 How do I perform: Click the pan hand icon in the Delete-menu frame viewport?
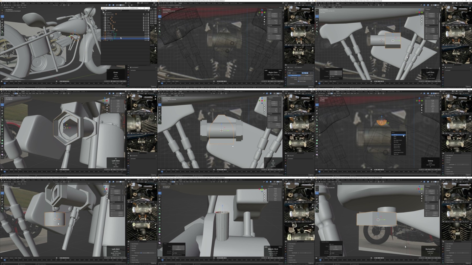[422, 107]
